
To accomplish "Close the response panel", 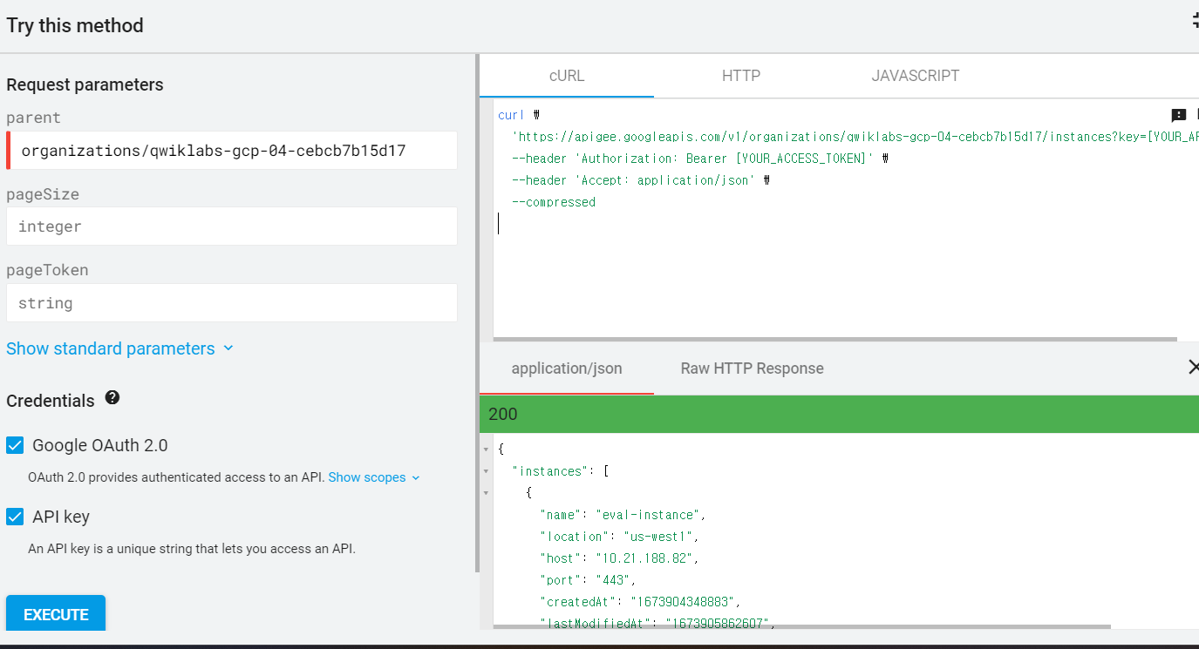I will (1194, 368).
